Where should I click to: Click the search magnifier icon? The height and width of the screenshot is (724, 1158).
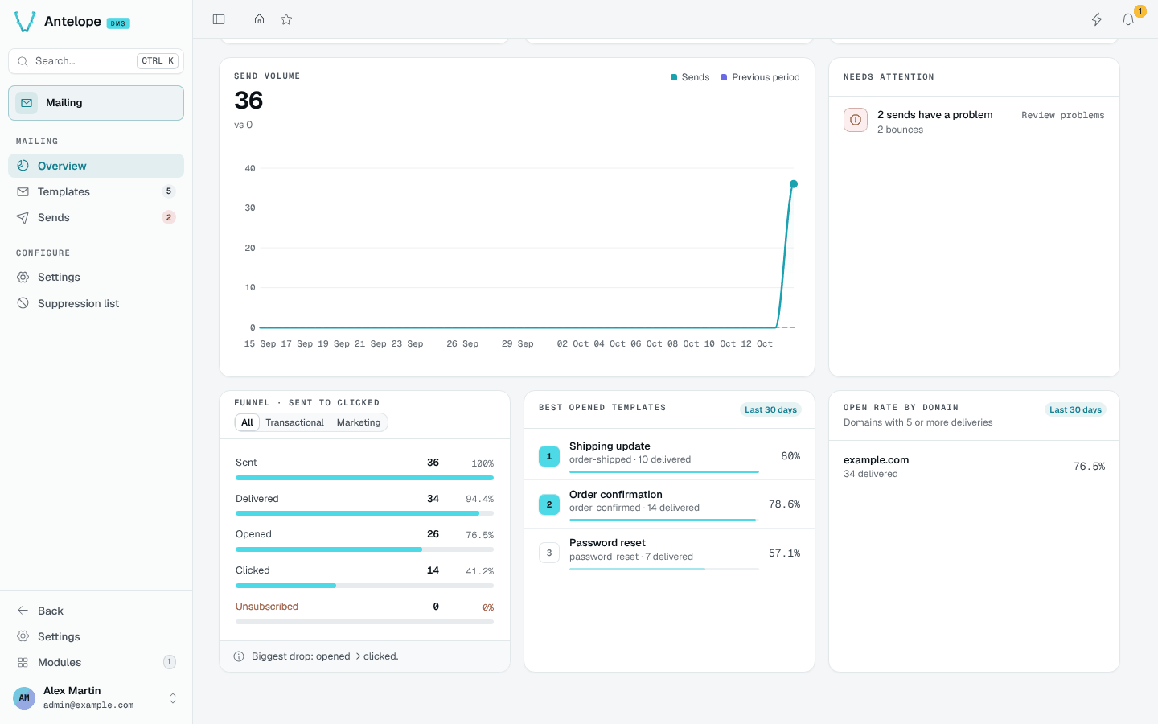pyautogui.click(x=23, y=61)
